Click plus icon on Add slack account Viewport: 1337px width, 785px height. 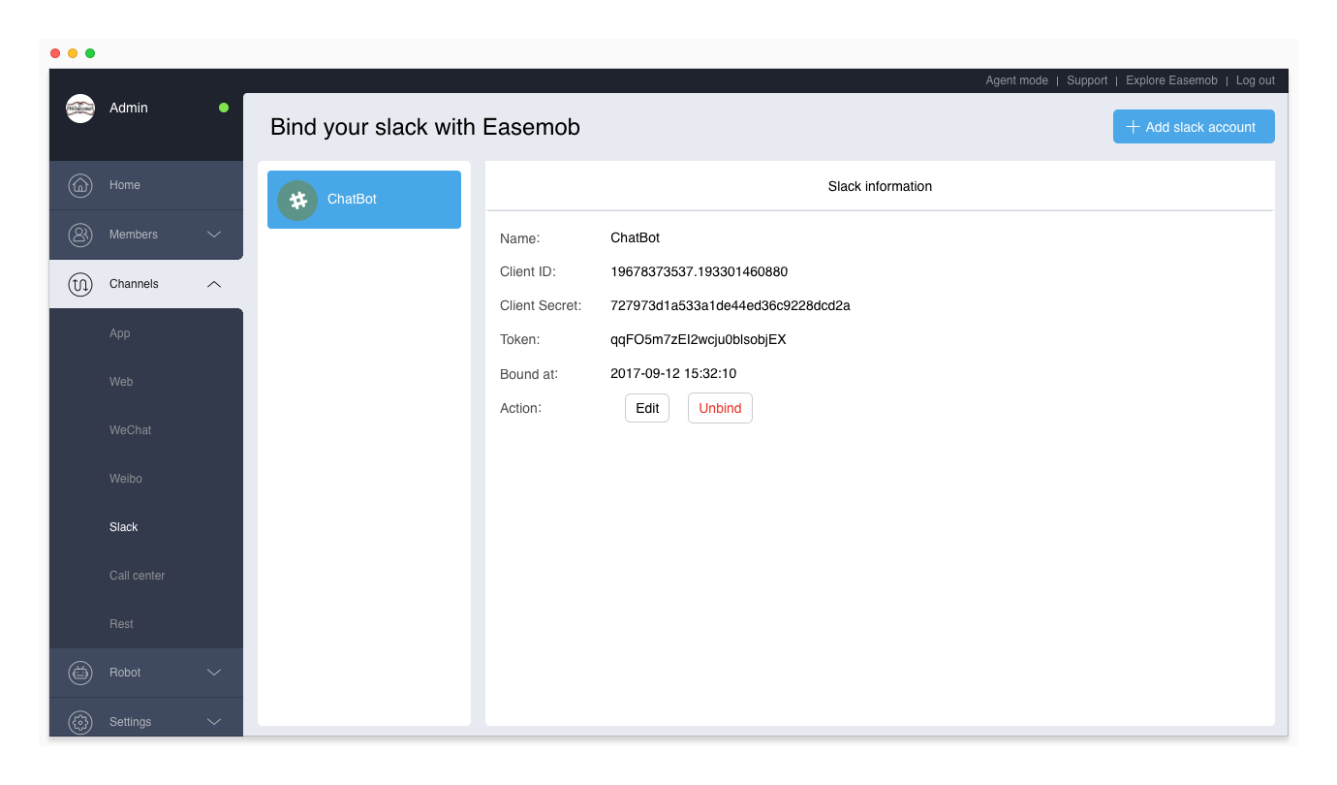(x=1133, y=127)
